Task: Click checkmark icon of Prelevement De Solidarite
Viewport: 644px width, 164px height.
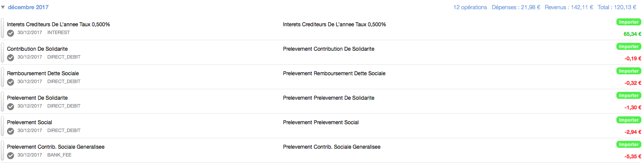Action: [x=11, y=106]
